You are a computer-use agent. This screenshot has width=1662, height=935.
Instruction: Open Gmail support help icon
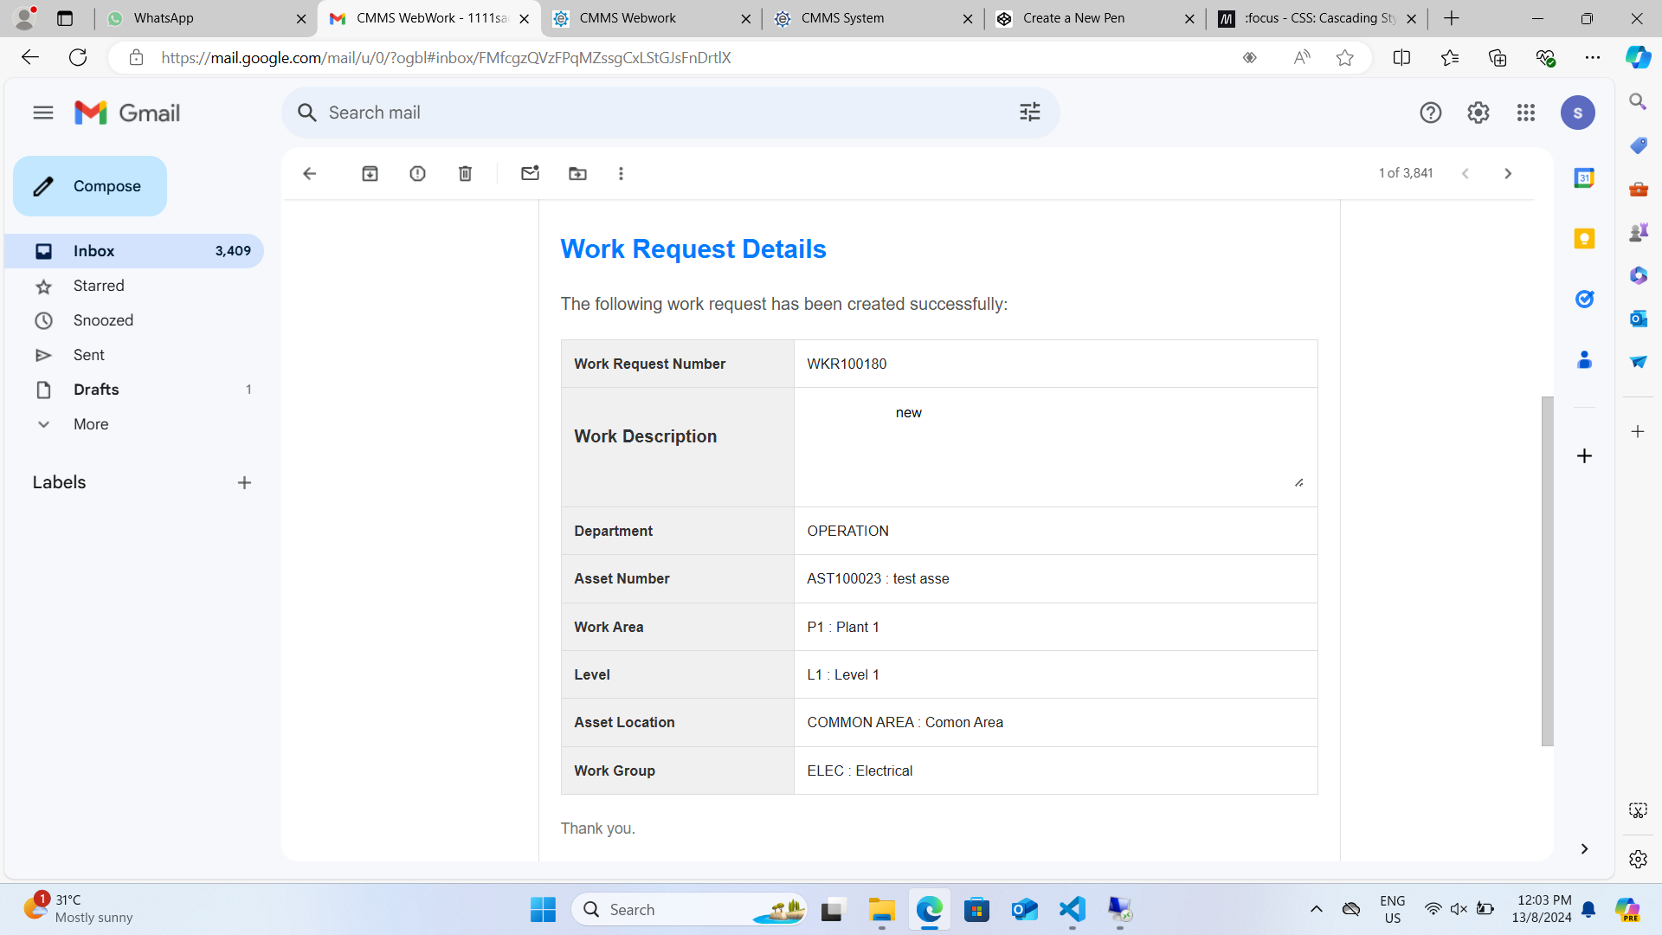pos(1430,113)
